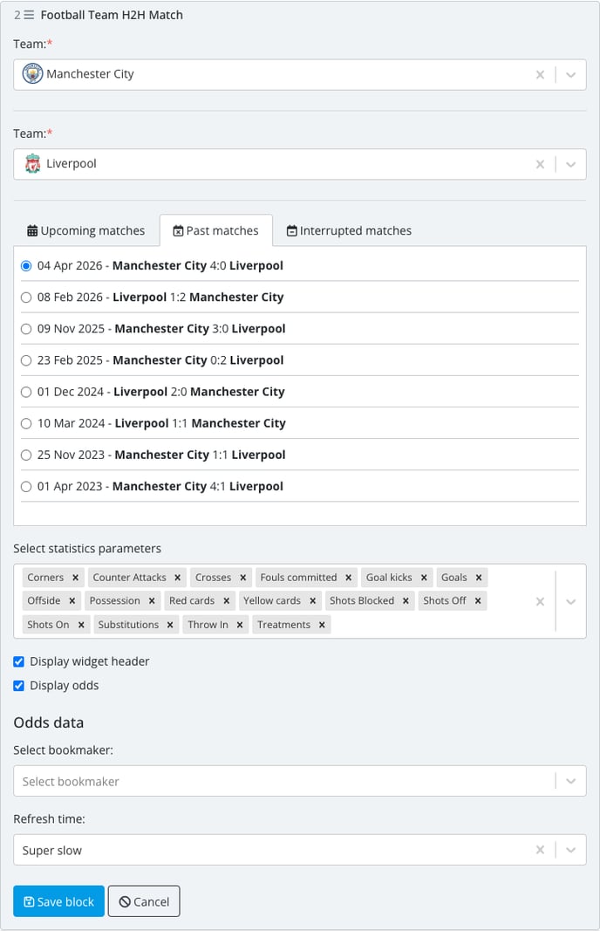Clear the Liverpool team selection
Viewport: 600px width, 931px height.
[x=540, y=164]
